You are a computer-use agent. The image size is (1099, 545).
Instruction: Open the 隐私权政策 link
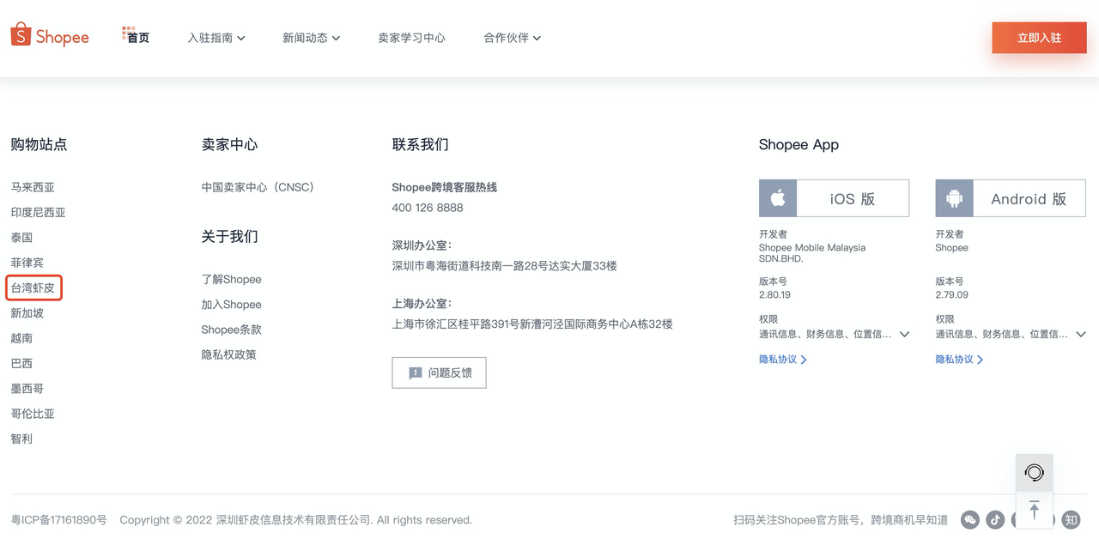[228, 354]
